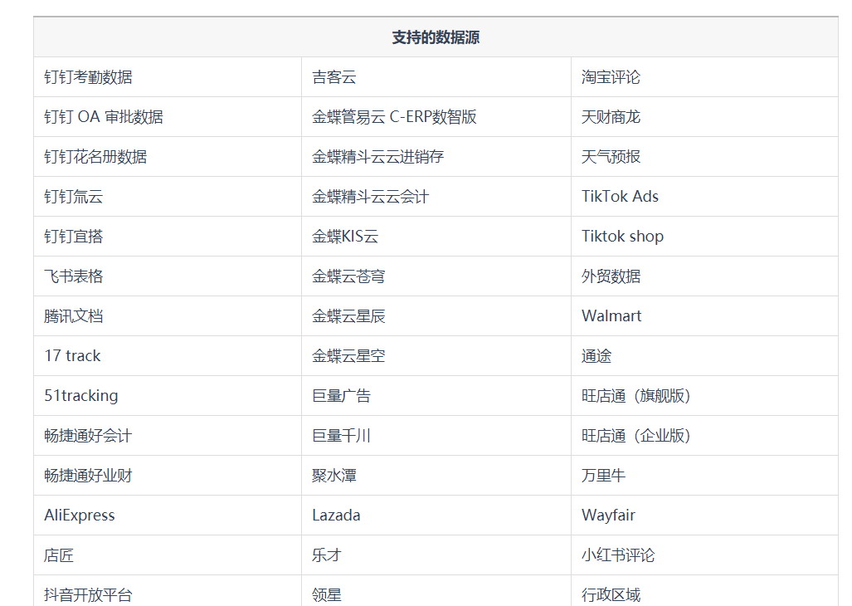Viewport: 852px width, 606px height.
Task: Click the table header 支持的数据源
Action: (x=436, y=37)
